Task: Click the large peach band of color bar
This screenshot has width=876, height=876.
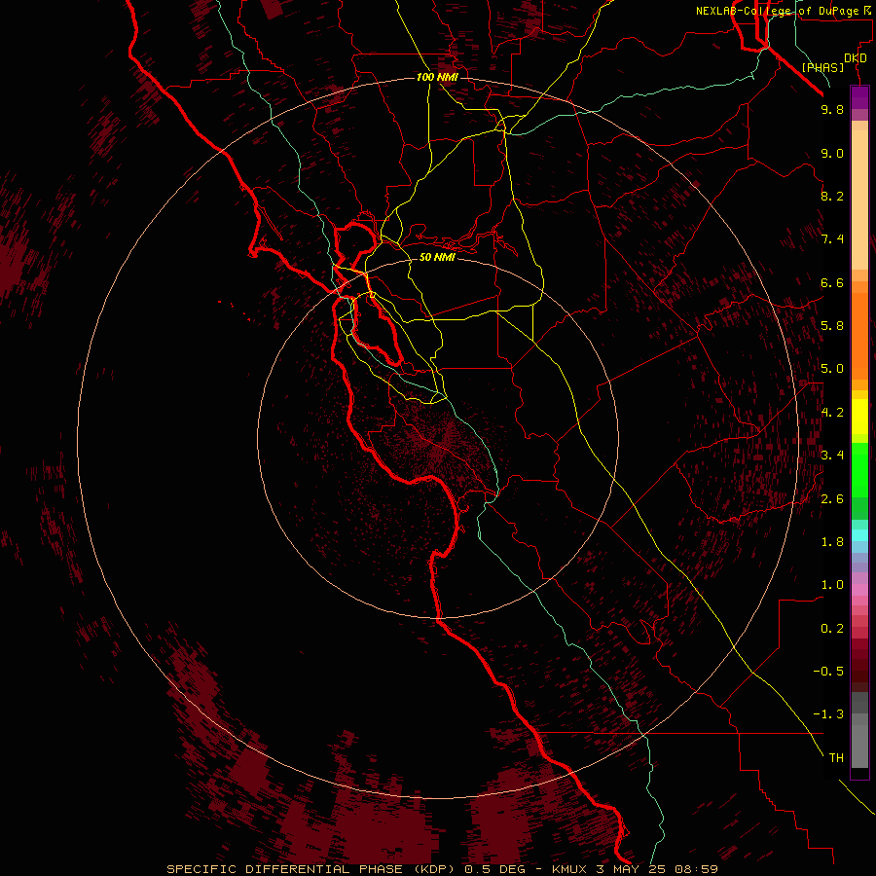Action: click(x=859, y=200)
